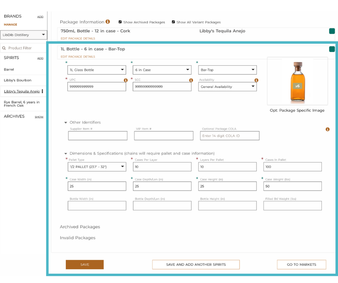The height and width of the screenshot is (283, 338).
Task: Uncheck Show Archived Packages
Action: tap(120, 22)
